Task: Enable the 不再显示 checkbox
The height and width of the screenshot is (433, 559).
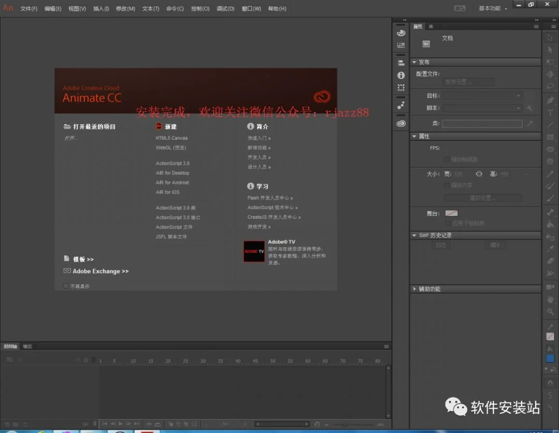Action: (66, 286)
